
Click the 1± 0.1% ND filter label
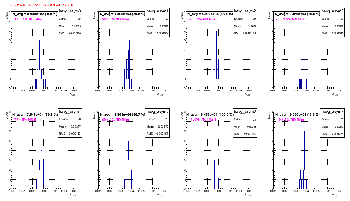click(28, 19)
